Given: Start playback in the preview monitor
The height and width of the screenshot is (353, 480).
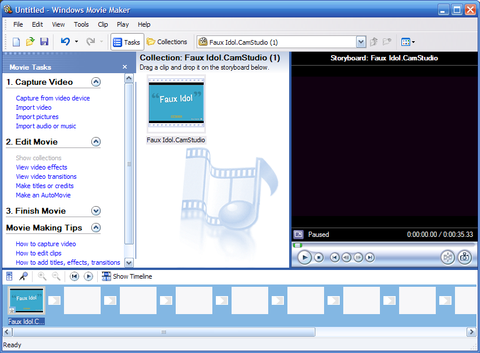Looking at the screenshot, I should click(x=304, y=258).
